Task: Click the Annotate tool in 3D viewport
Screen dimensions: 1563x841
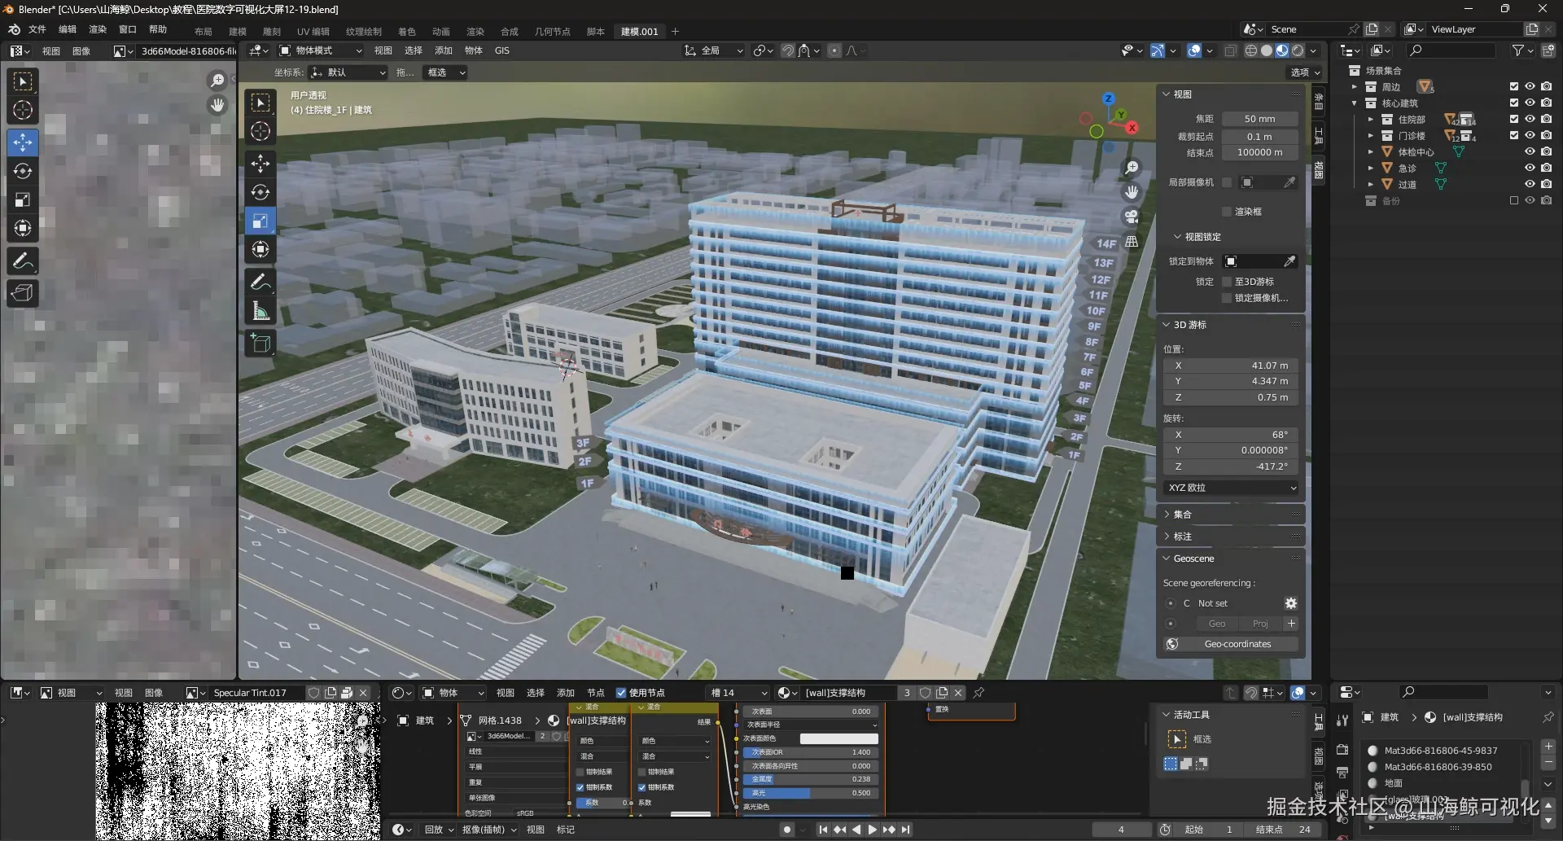Action: point(260,283)
